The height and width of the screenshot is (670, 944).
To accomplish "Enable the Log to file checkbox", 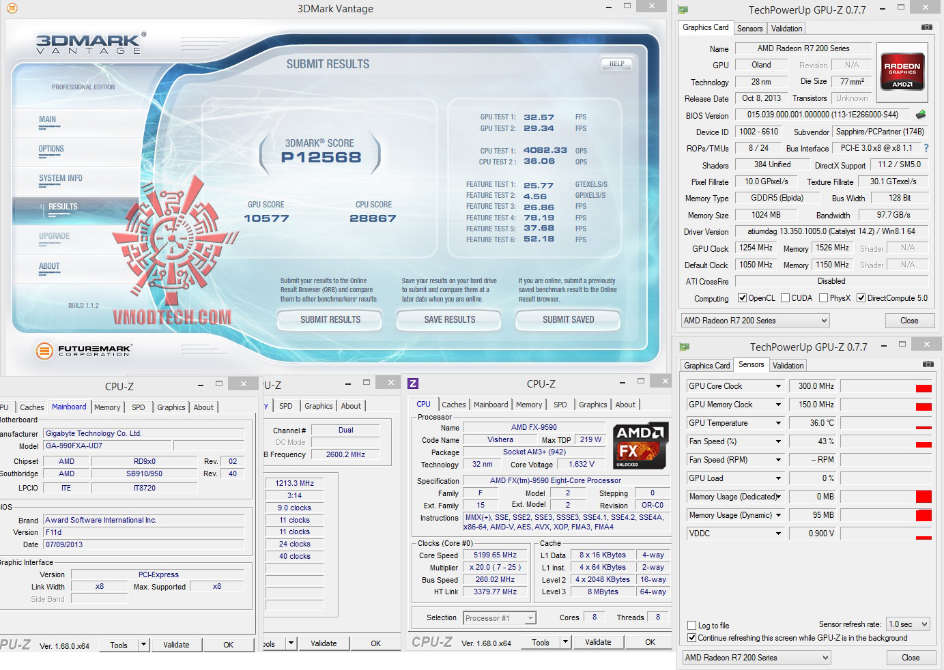I will (692, 626).
